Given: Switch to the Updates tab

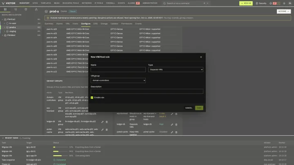Looking at the screenshot, I should pos(114,24).
